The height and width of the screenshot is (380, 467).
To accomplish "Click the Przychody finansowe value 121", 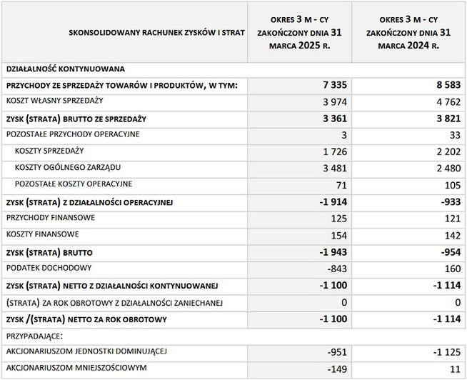I will click(453, 219).
